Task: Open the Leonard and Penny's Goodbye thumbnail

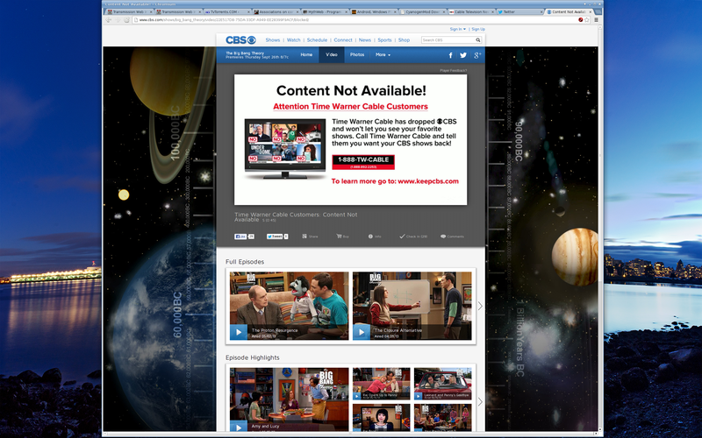Action: point(443,384)
